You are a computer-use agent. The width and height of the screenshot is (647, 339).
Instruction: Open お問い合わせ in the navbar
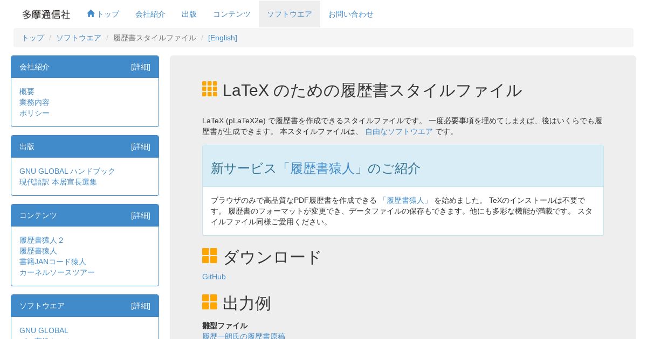[351, 14]
